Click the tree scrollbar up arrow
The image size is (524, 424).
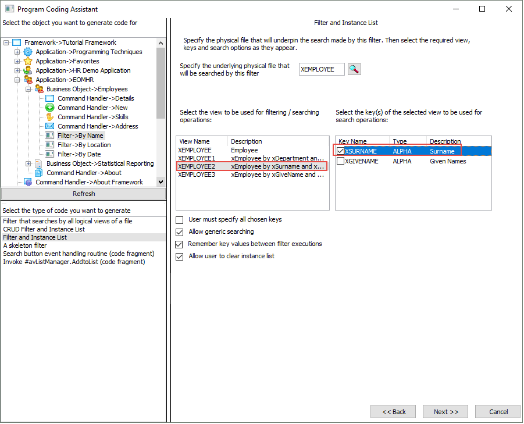pyautogui.click(x=161, y=43)
